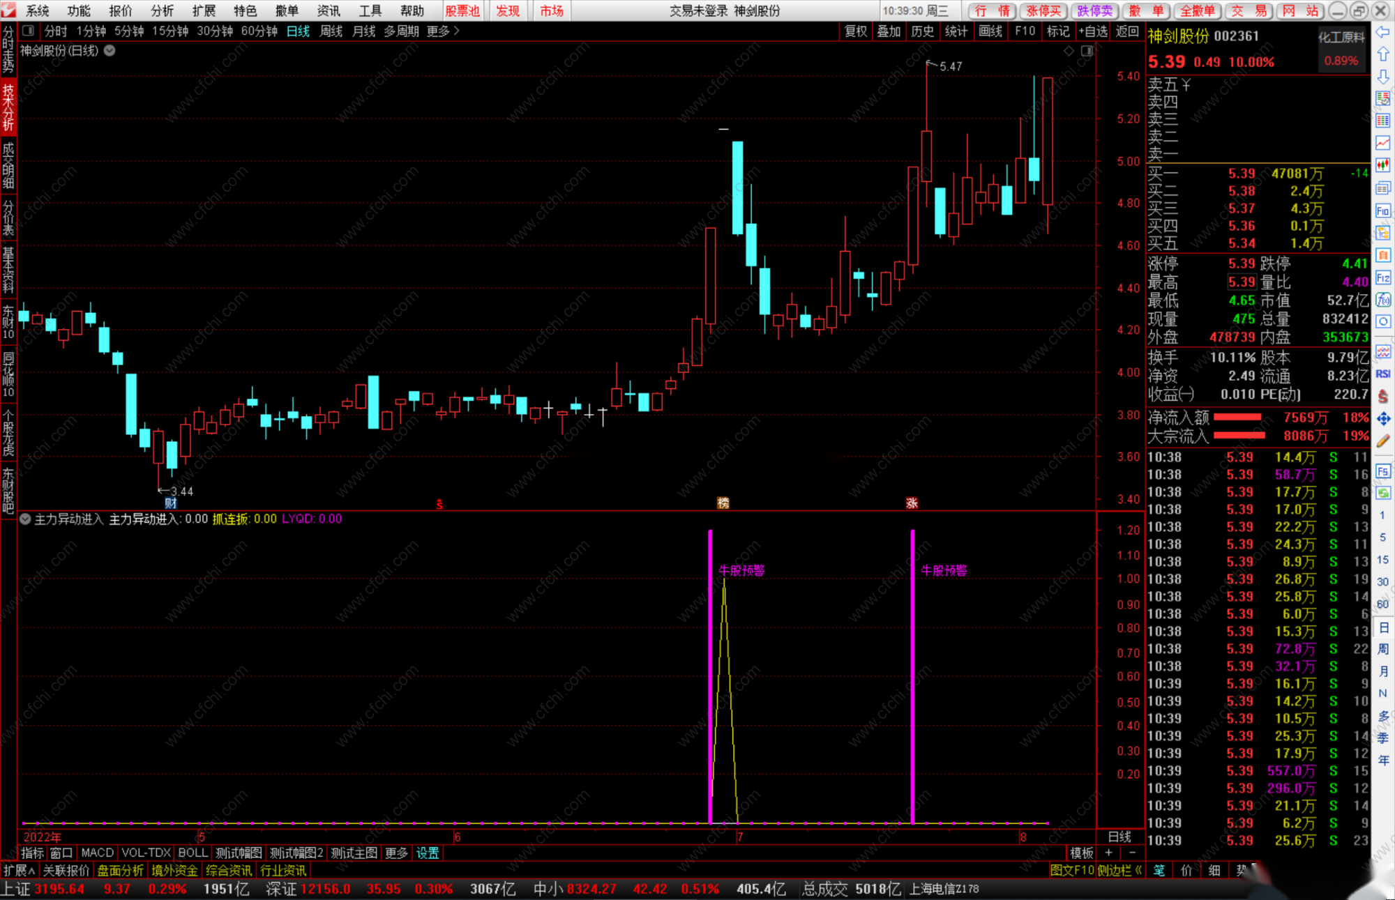Image resolution: width=1395 pixels, height=900 pixels.
Task: Open the f(x) formula icon
Action: point(1383,300)
